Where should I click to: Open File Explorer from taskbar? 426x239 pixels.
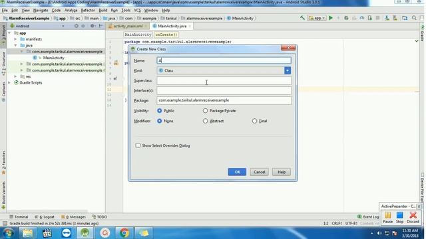tap(27, 233)
